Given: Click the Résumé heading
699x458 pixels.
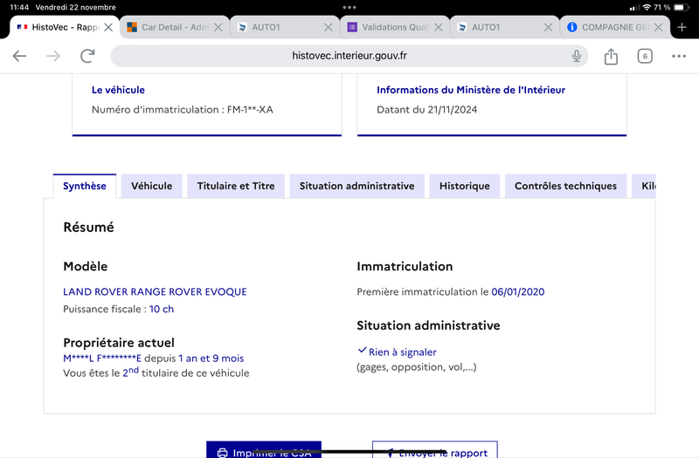Looking at the screenshot, I should [x=89, y=228].
